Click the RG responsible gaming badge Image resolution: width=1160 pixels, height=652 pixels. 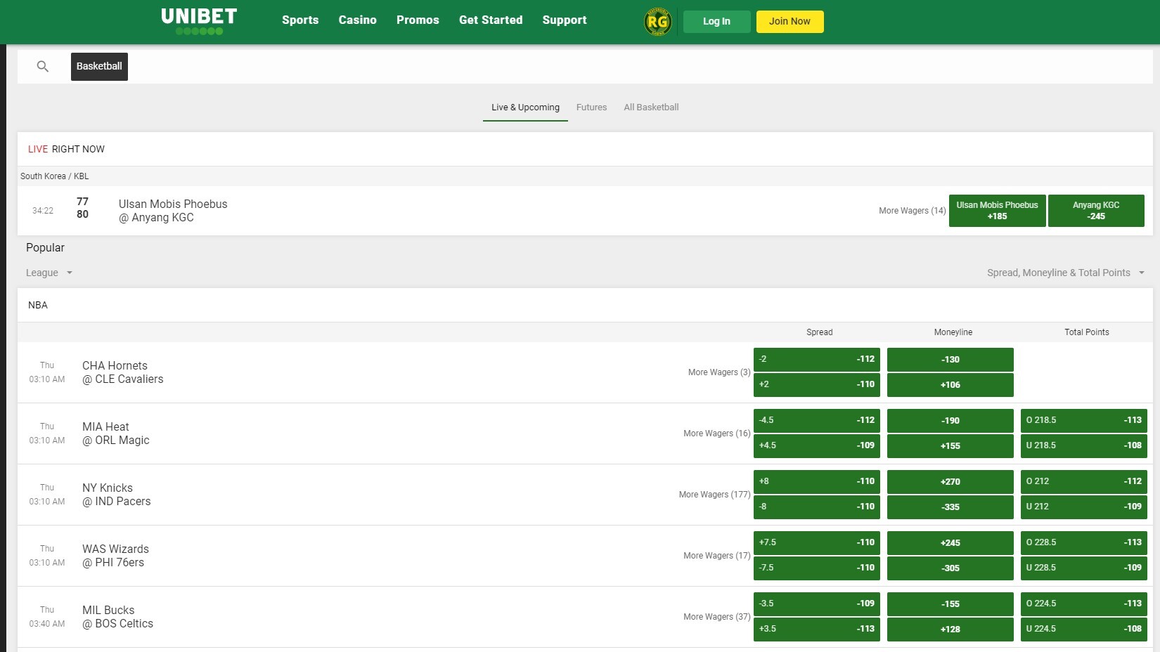click(x=657, y=22)
